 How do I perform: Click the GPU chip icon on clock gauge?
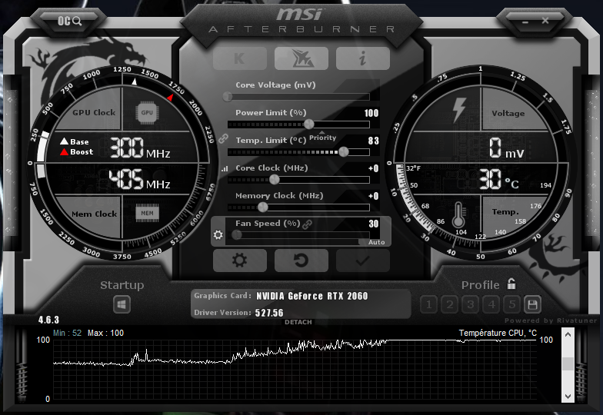coord(147,112)
